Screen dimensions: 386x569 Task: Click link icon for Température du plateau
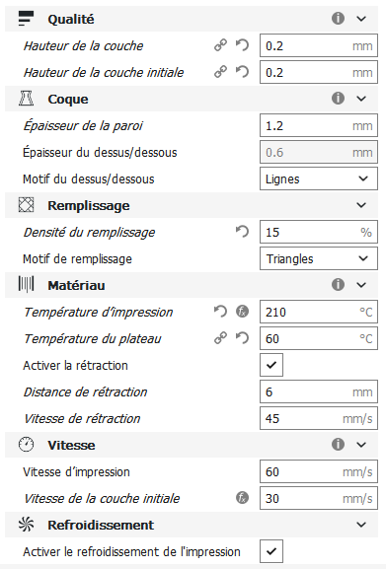(x=220, y=338)
